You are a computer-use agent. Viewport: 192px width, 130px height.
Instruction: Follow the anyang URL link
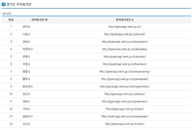125,56
